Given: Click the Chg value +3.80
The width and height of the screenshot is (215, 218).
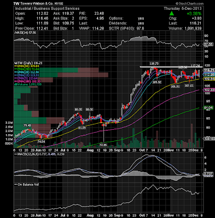Looking at the screenshot, I should coord(196,19).
